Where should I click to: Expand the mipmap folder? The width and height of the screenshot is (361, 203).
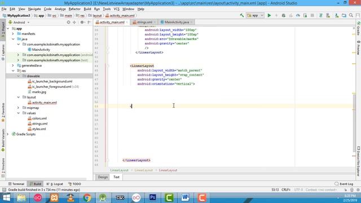[19, 108]
